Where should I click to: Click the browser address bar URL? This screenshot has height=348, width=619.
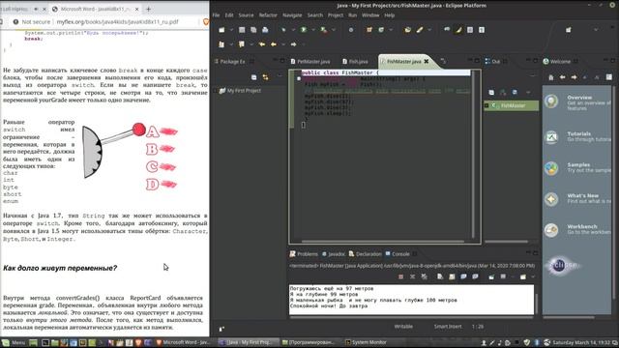coord(118,22)
